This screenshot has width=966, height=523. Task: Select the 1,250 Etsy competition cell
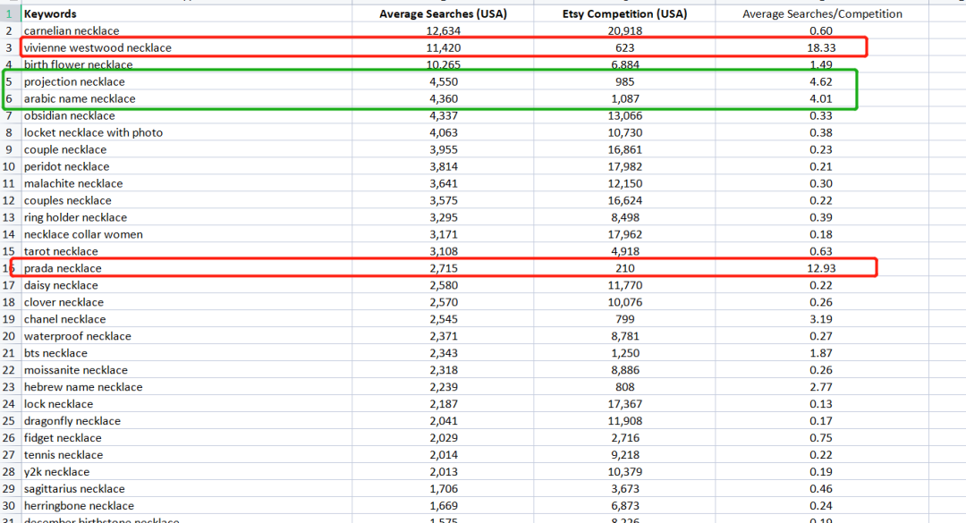pos(624,353)
